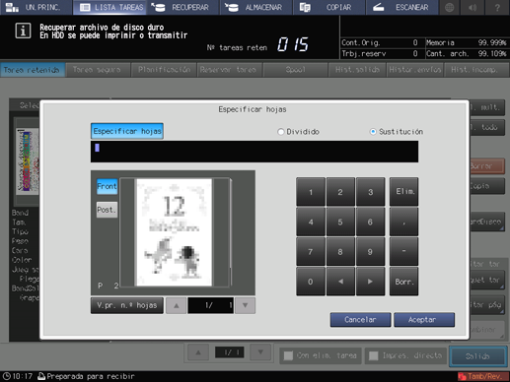Screen dimensions: 510x382
Task: Click the Memoria 99.999% readout
Action: coord(467,42)
